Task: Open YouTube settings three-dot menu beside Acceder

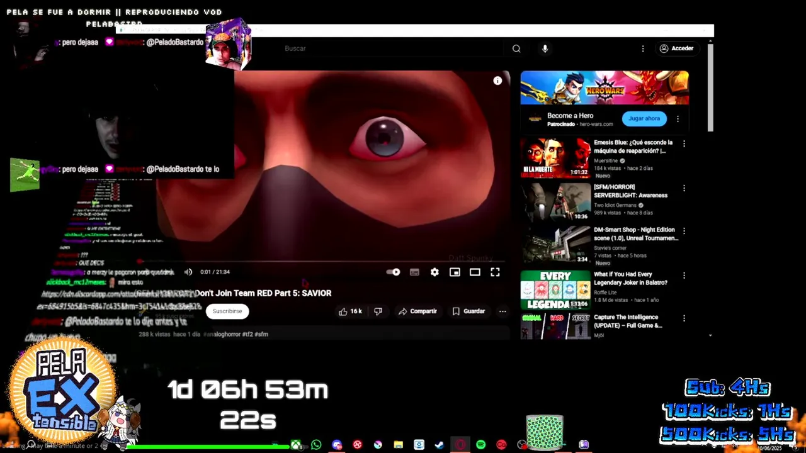Action: click(643, 48)
